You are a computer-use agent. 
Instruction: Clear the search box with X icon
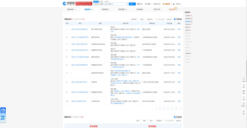click(127, 4)
